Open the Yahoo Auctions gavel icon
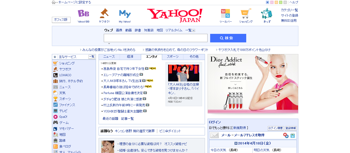 pyautogui.click(x=104, y=13)
